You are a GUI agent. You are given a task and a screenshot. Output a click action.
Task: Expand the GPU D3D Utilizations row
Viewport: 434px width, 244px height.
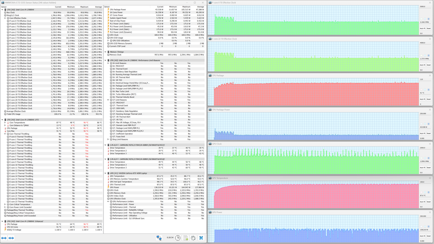[108, 41]
